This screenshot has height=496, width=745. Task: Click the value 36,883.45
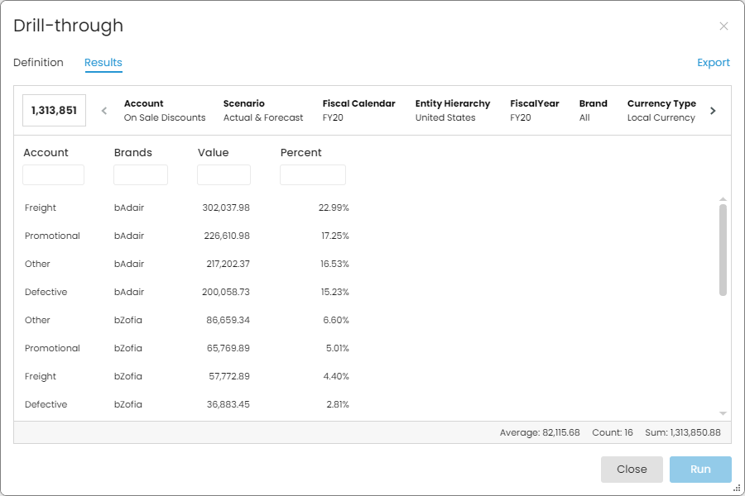pos(228,404)
